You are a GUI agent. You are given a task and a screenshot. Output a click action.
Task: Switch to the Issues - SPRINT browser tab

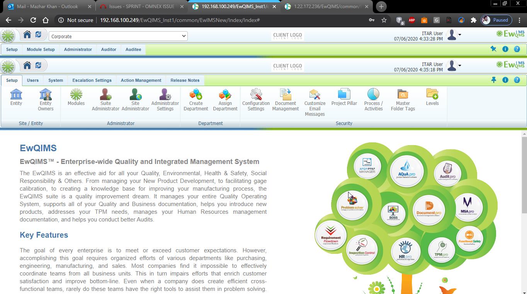coord(141,7)
